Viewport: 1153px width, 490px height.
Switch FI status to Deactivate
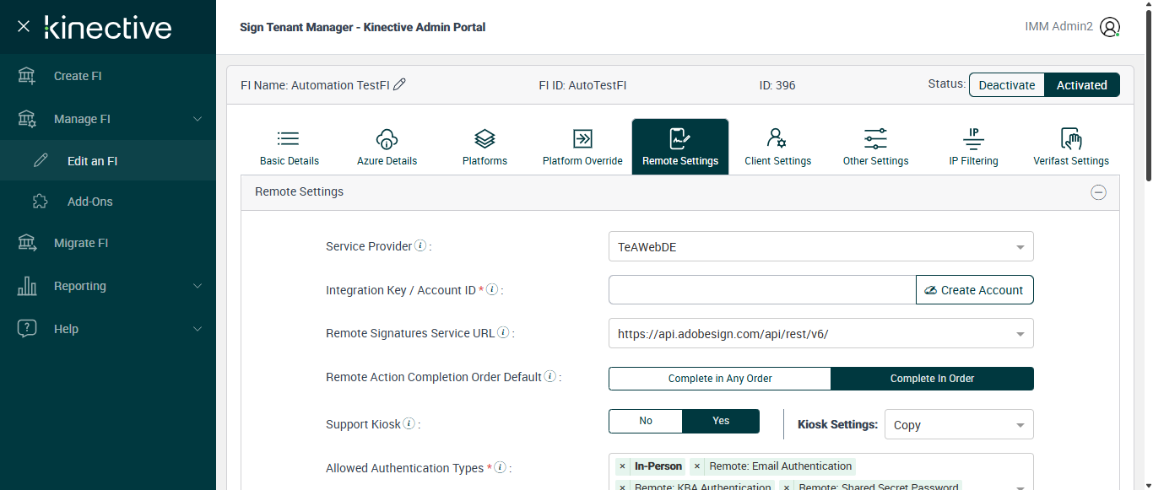tap(1006, 85)
